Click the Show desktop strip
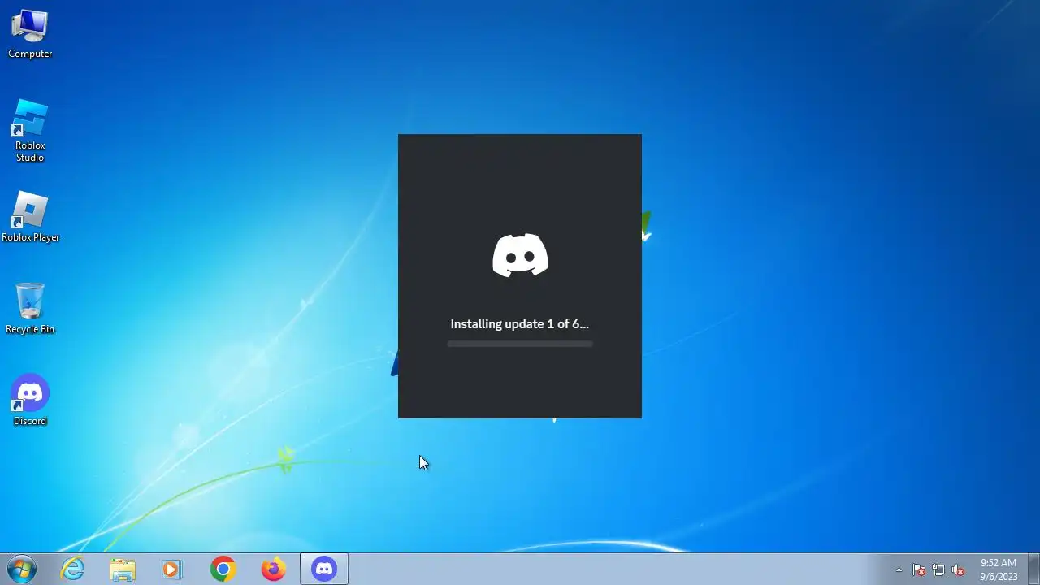 [1033, 569]
